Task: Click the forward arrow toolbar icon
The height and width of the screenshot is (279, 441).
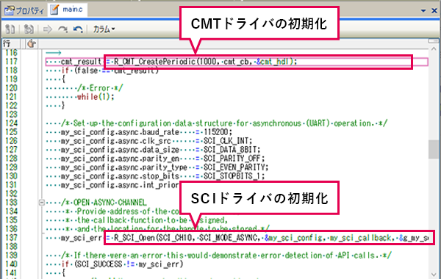Action: 47,29
